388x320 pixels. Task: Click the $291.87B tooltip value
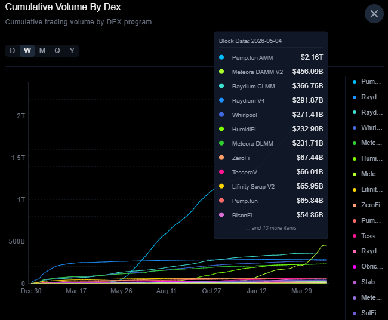click(307, 100)
